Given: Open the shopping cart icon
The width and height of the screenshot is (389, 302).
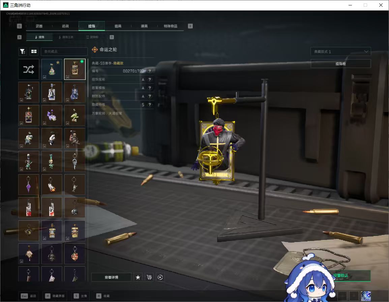Looking at the screenshot, I should [x=149, y=277].
